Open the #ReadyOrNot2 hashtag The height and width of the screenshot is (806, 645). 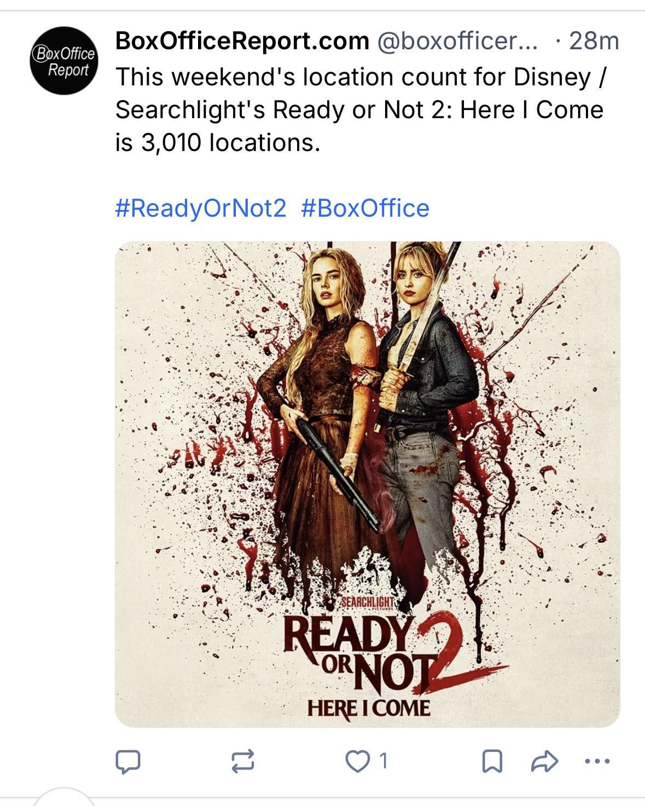(201, 208)
